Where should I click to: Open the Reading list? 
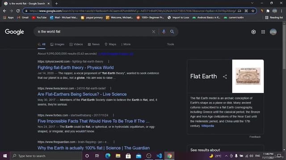[x=274, y=17]
